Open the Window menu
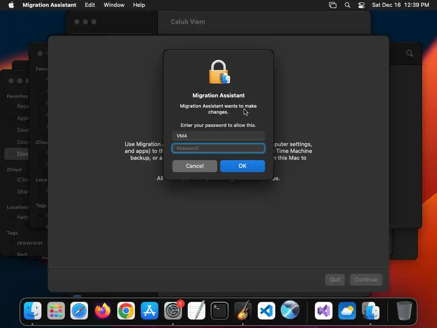The height and width of the screenshot is (328, 437). pos(114,5)
